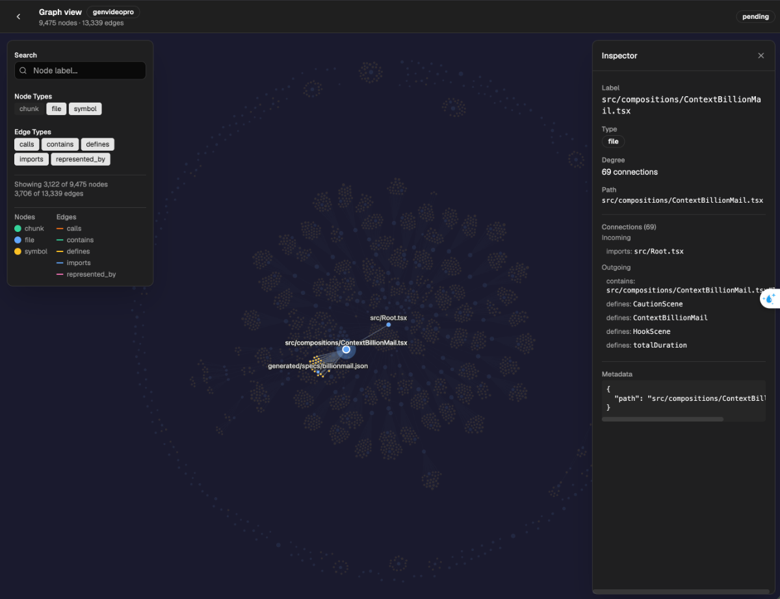Toggle the defines edge type filter

97,144
